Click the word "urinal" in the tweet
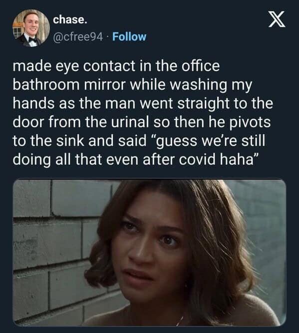The height and width of the screenshot is (333, 299). pos(130,122)
